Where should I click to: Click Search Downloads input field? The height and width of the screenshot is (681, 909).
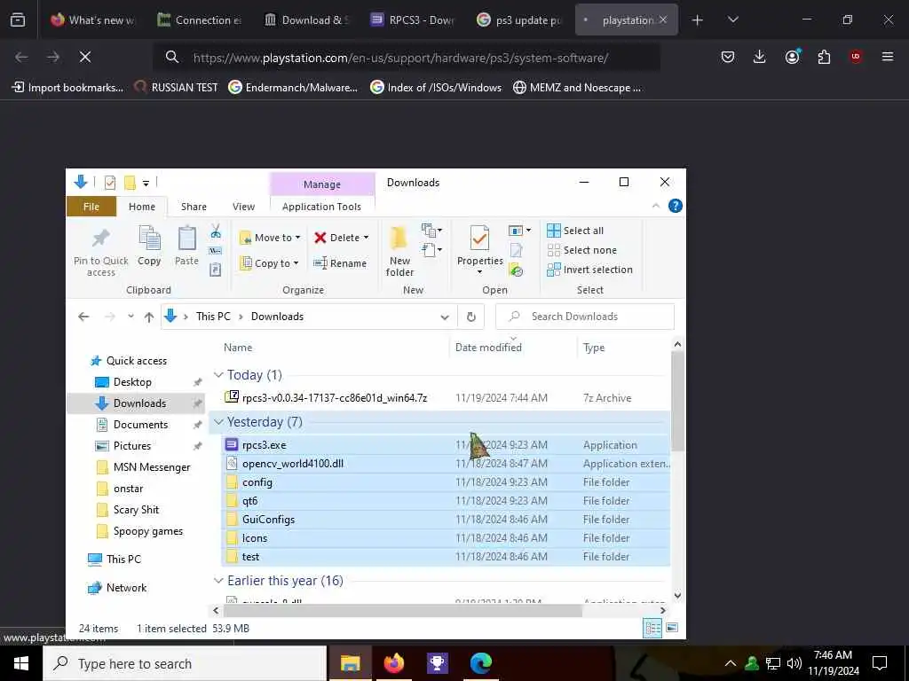pyautogui.click(x=585, y=317)
